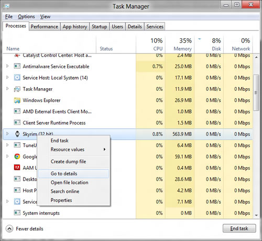Collapse view with Fewer details arrow icon
The image size is (262, 241).
[x=9, y=228]
